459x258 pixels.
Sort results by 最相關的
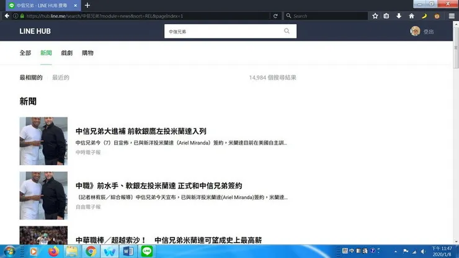coord(31,78)
